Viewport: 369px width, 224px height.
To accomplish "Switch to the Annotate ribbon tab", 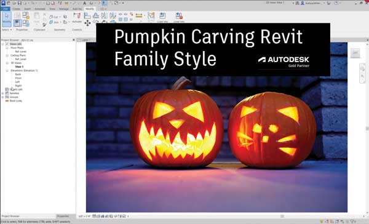I will pos(40,9).
